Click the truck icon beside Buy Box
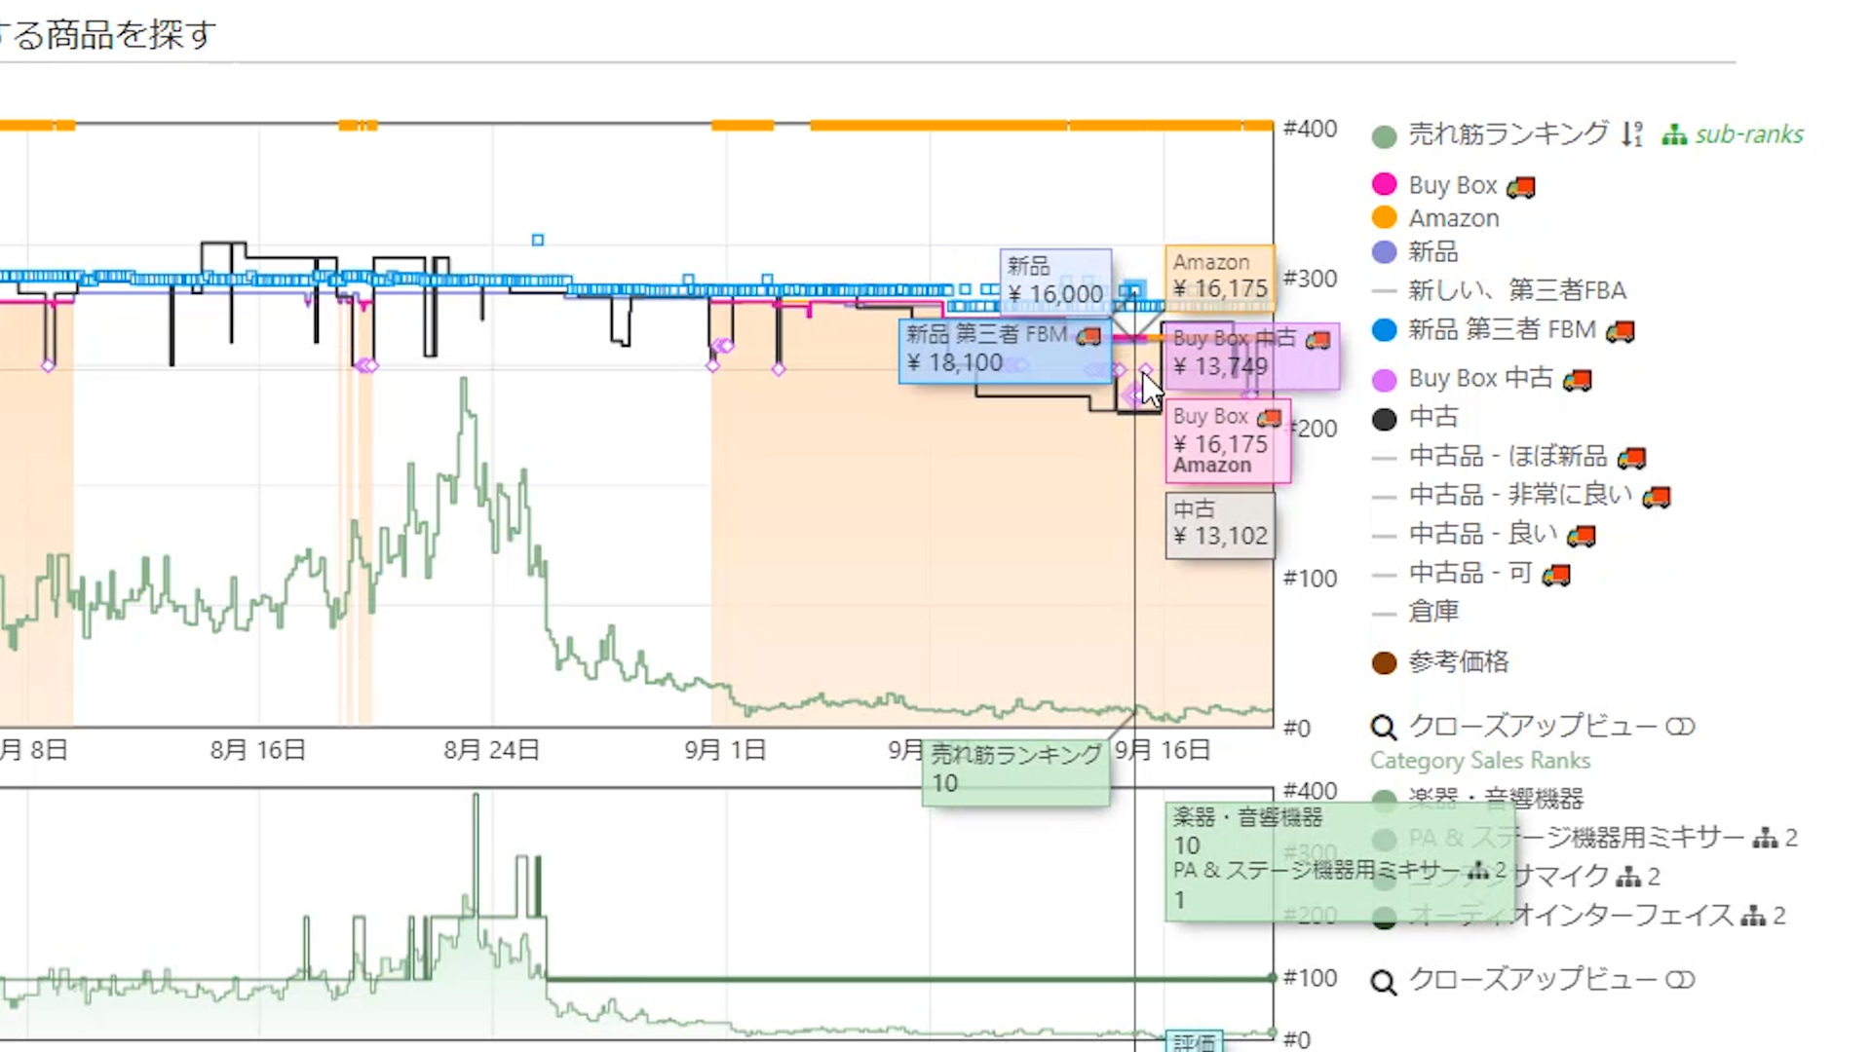 point(1521,186)
